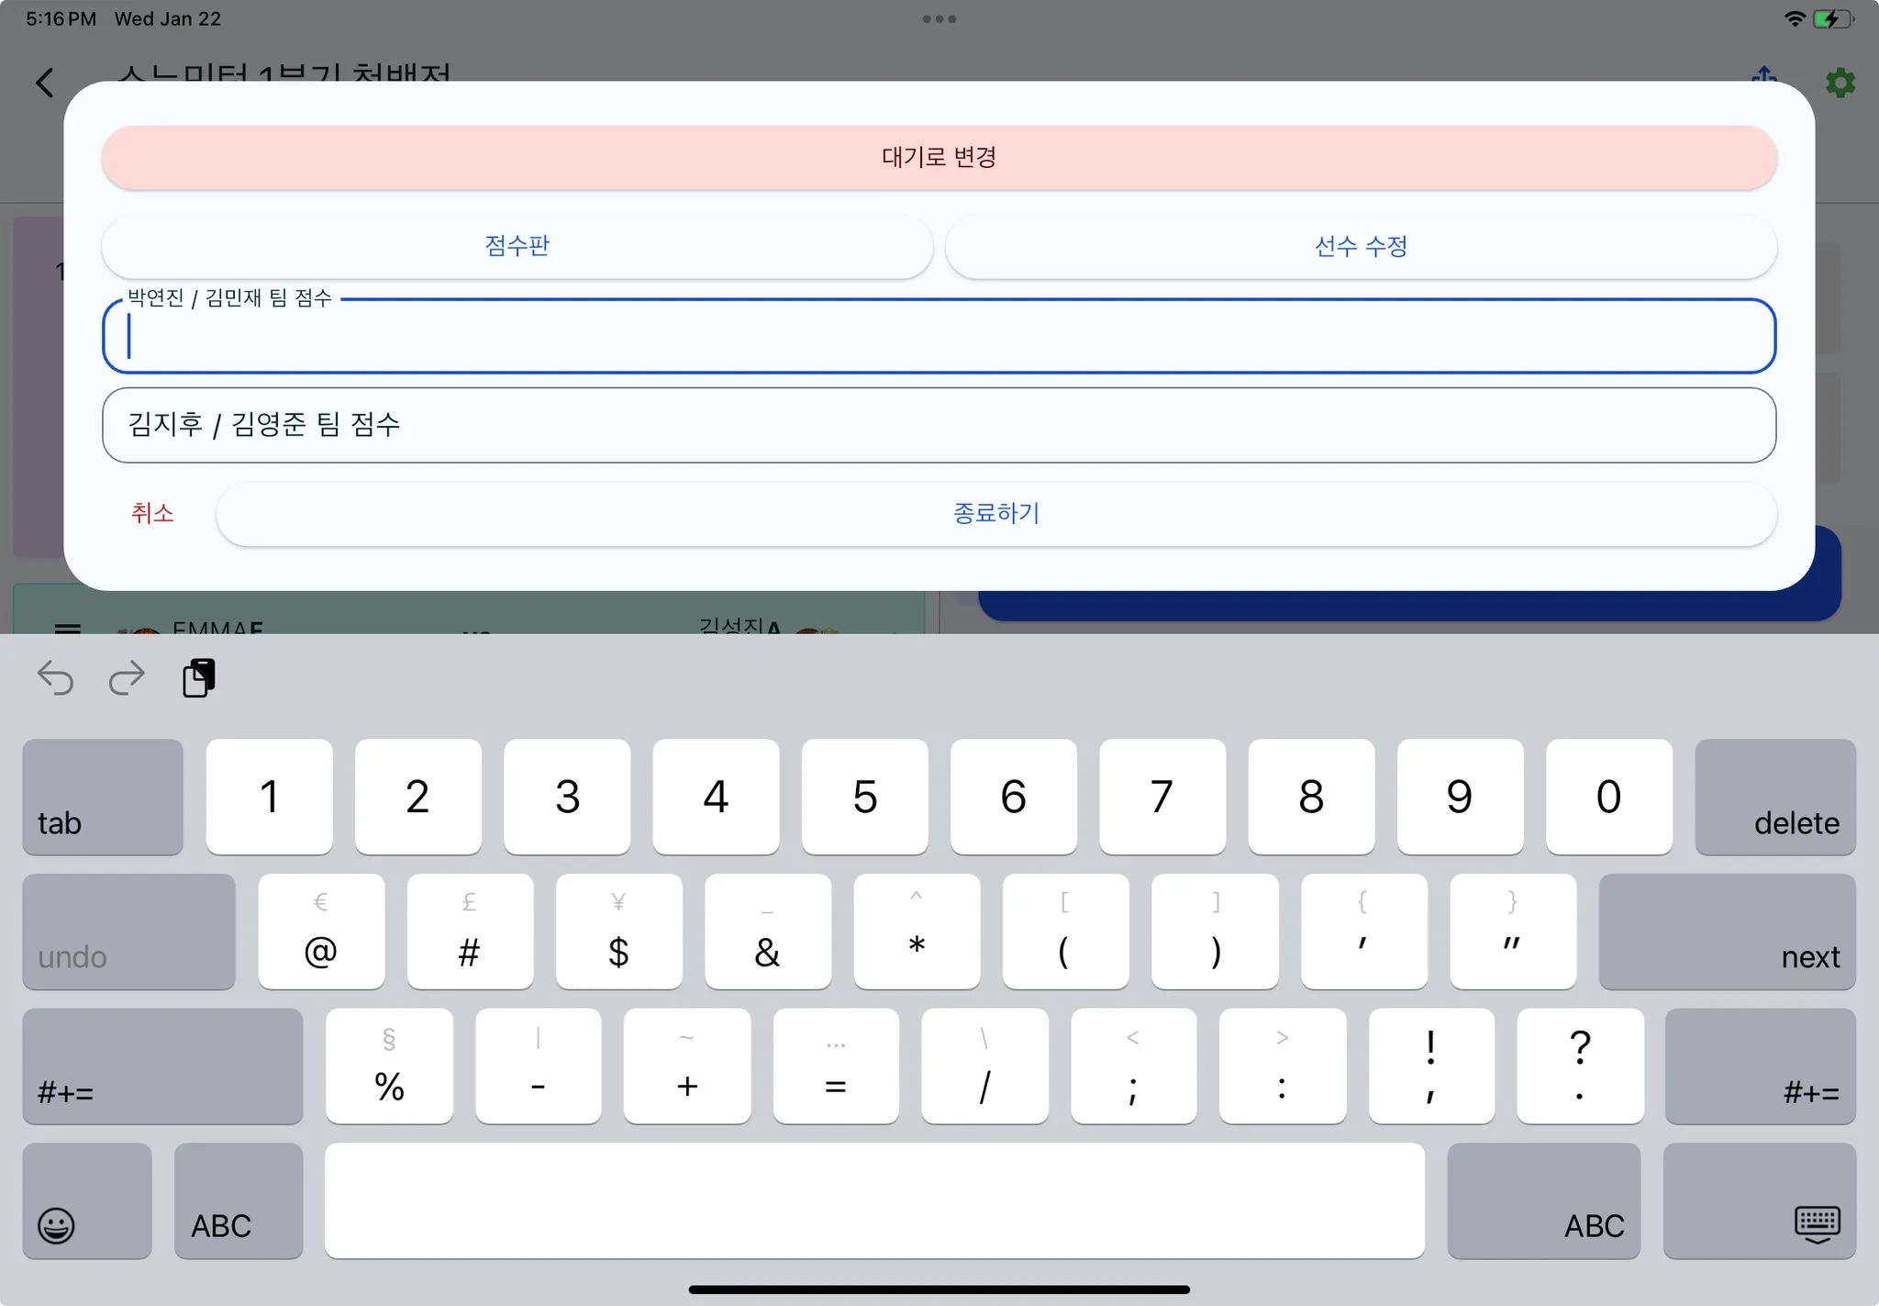Tap the keyboard redo arrow icon
The width and height of the screenshot is (1879, 1306).
[127, 678]
